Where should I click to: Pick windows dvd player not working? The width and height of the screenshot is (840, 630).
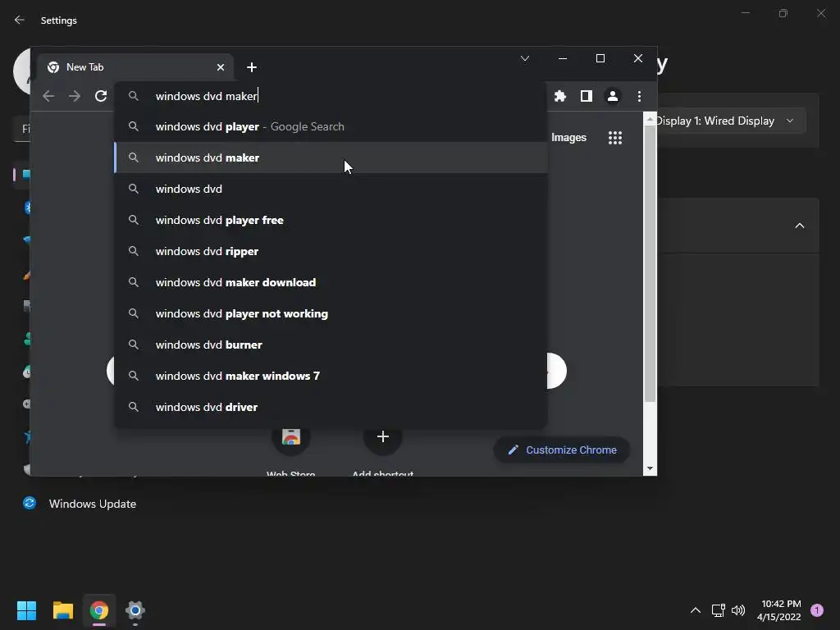[331, 313]
